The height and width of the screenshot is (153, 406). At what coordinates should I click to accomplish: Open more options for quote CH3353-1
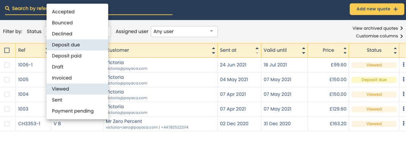click(403, 124)
